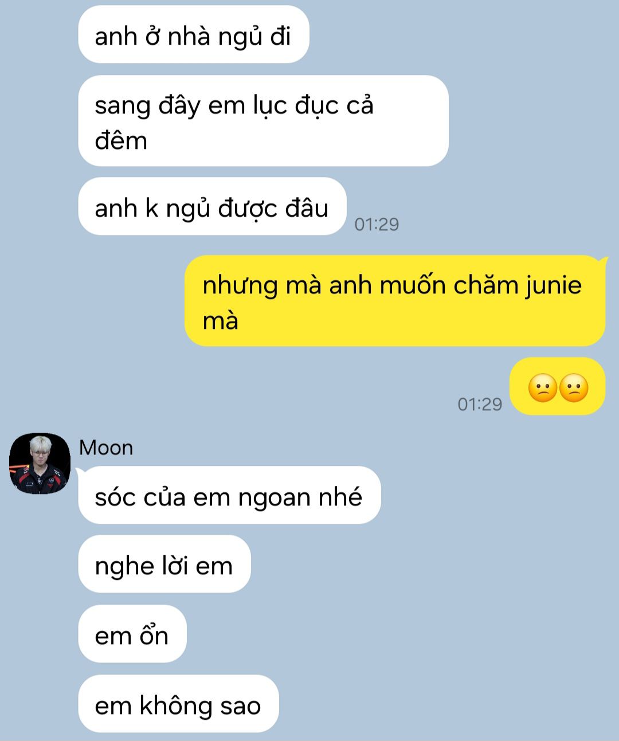Click the 01:29 timestamp beside received message
The width and height of the screenshot is (619, 741).
[x=377, y=224]
